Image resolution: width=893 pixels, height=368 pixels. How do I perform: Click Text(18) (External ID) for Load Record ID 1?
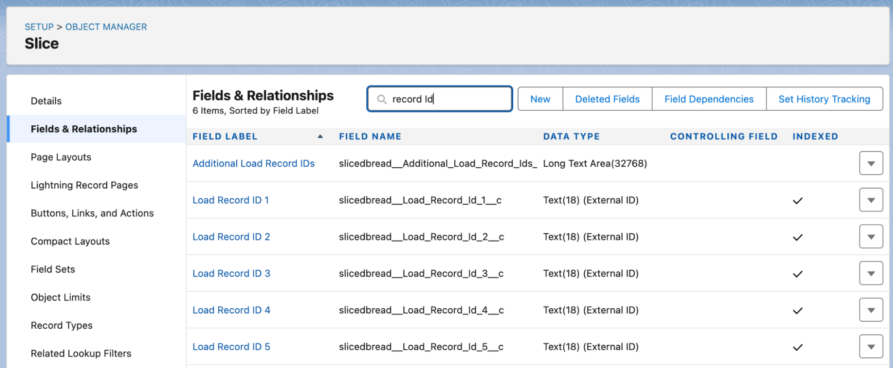(x=591, y=200)
